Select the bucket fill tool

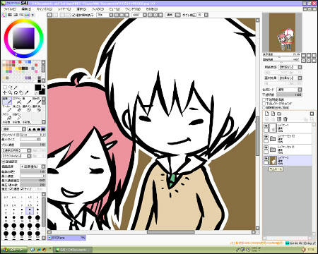tap(7, 116)
